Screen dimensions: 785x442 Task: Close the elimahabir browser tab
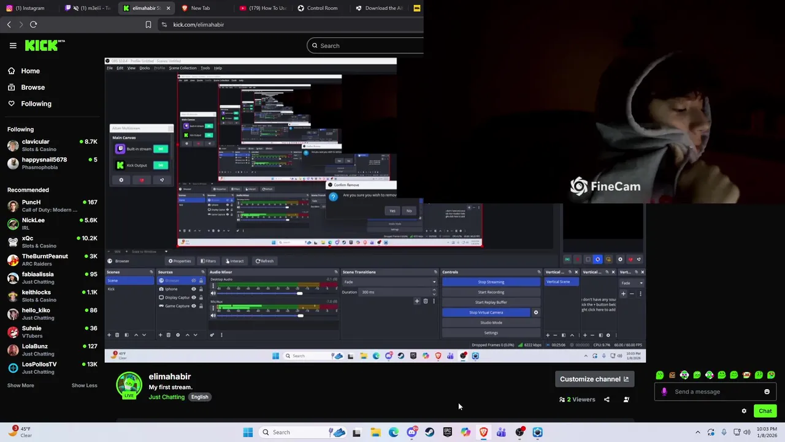tap(168, 8)
